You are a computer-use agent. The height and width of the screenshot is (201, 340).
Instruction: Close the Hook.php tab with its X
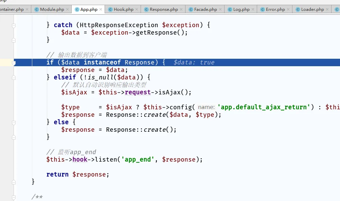tap(137, 10)
